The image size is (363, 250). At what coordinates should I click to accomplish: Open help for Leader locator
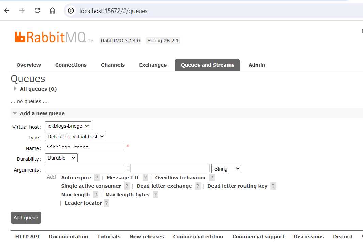pos(106,203)
